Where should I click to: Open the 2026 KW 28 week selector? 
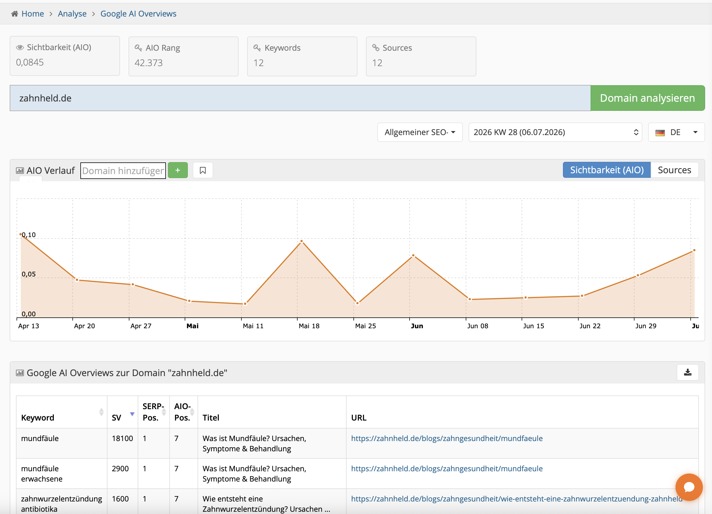(555, 132)
